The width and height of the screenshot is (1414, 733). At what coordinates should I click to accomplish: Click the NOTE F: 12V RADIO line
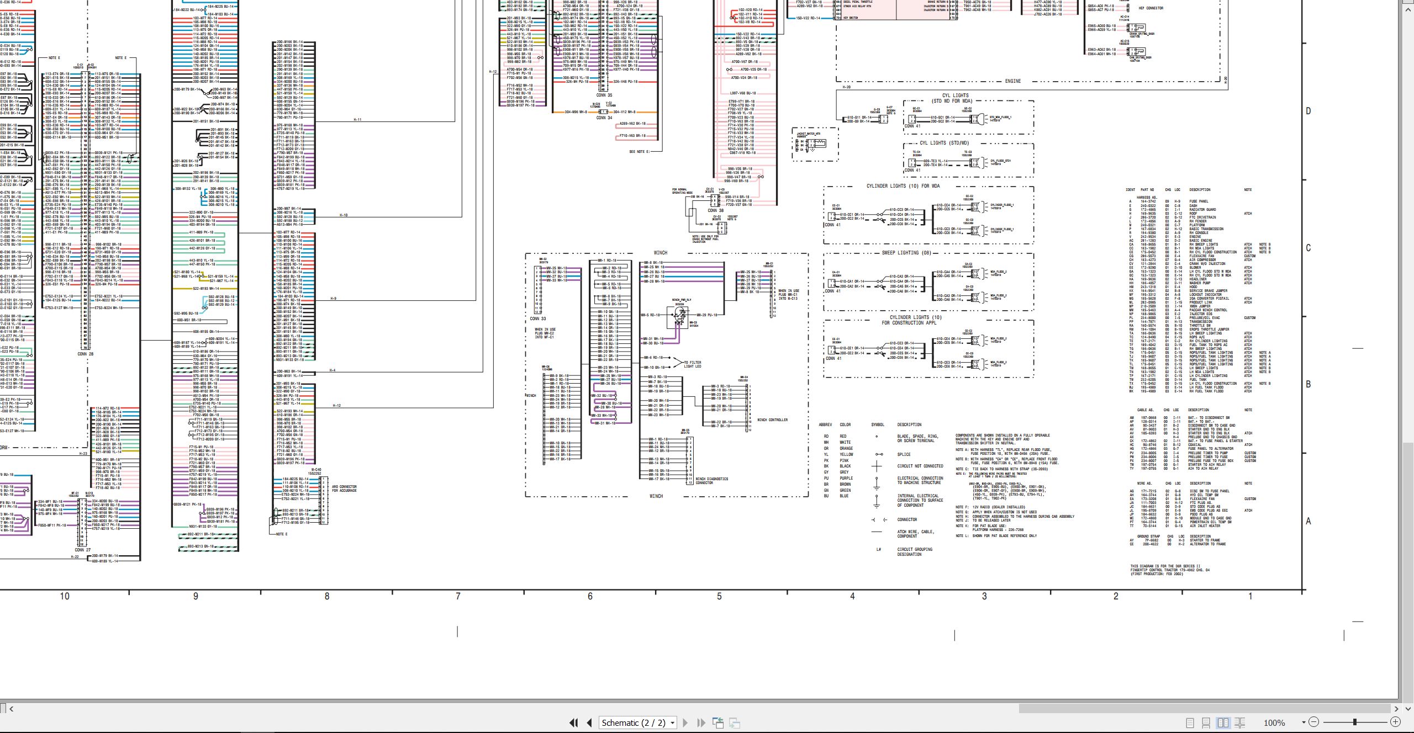tap(990, 507)
